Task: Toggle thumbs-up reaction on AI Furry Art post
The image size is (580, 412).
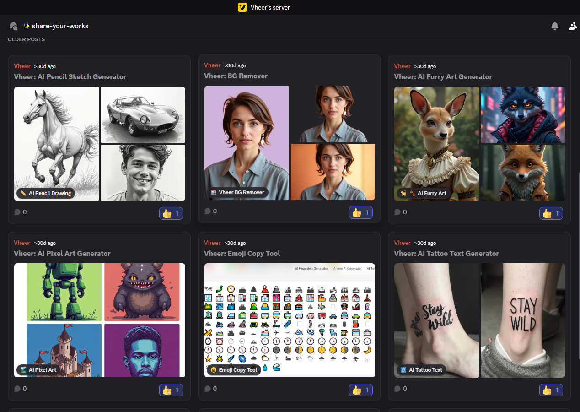Action: (x=551, y=213)
